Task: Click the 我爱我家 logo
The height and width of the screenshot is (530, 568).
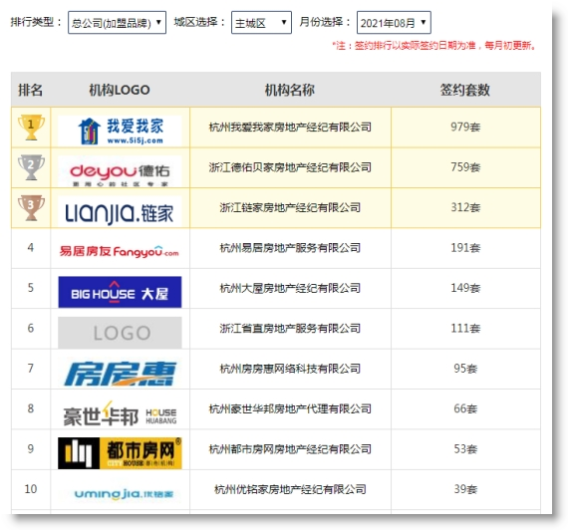Action: [x=120, y=131]
